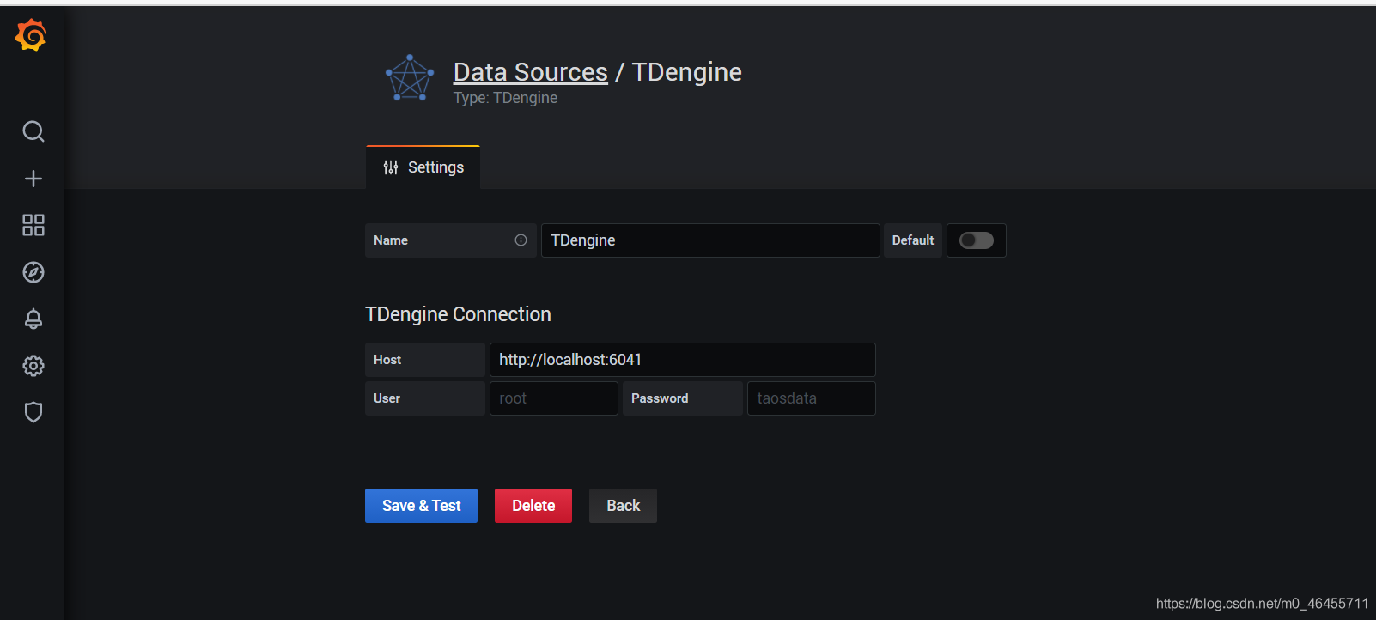Open the Dashboards grid icon
The height and width of the screenshot is (620, 1376).
33,225
